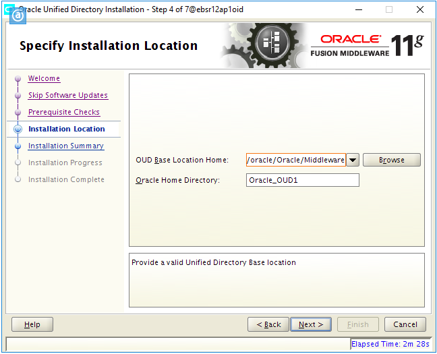The width and height of the screenshot is (437, 354).
Task: Maximize the installer window
Action: point(389,9)
